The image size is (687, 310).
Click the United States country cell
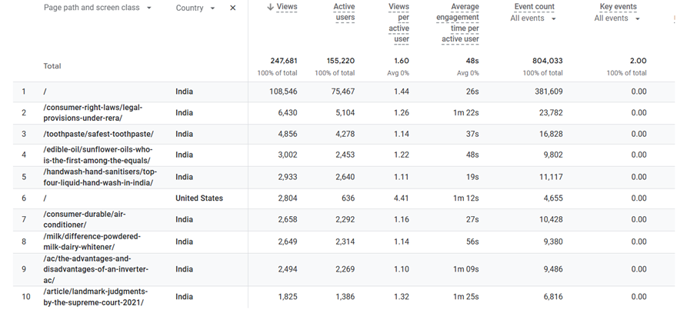pos(199,198)
